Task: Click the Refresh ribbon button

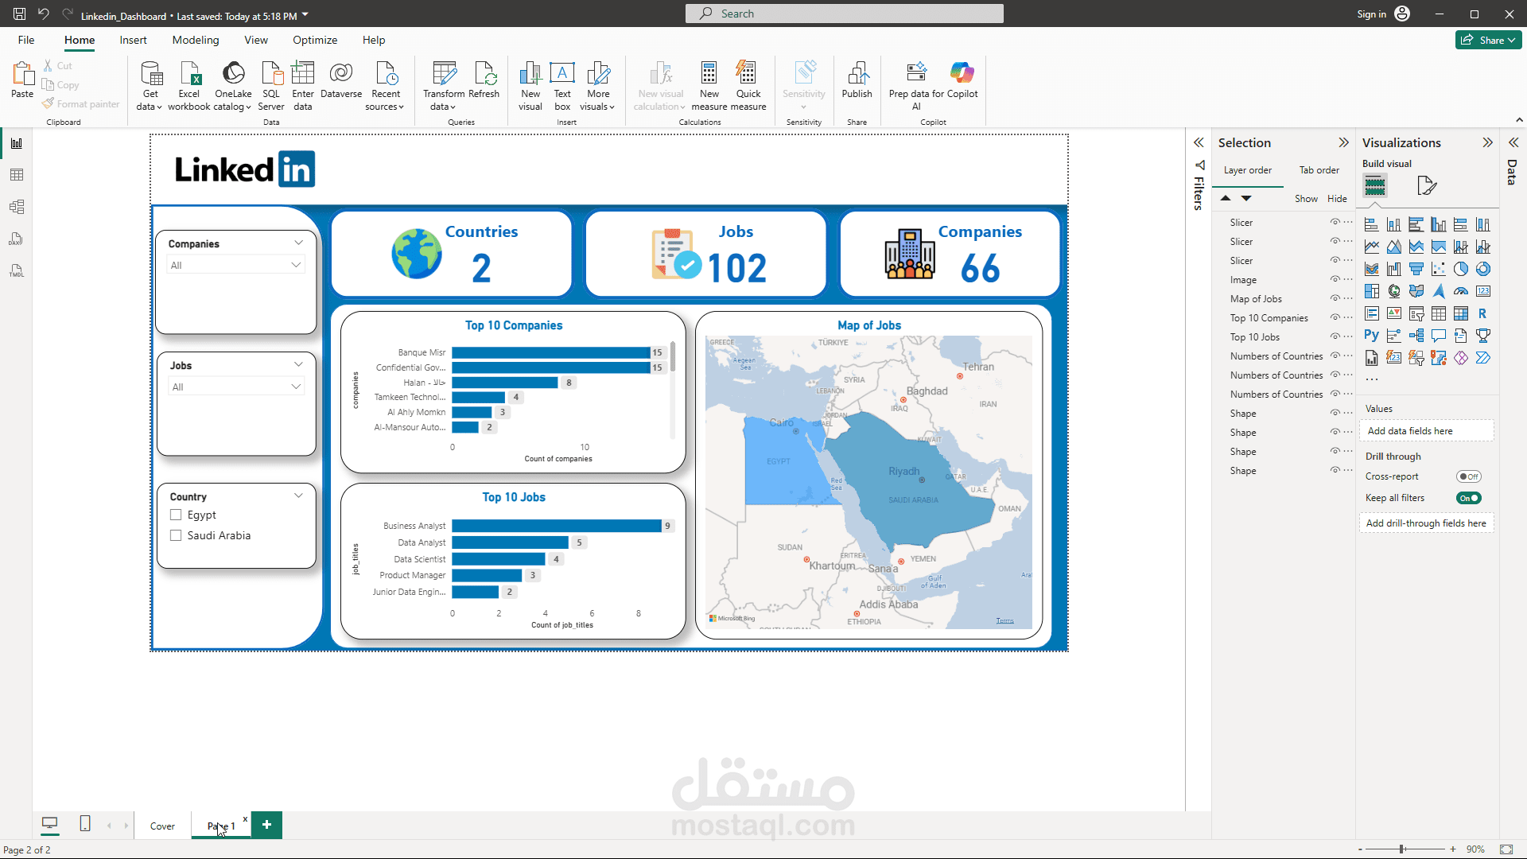Action: click(x=484, y=80)
